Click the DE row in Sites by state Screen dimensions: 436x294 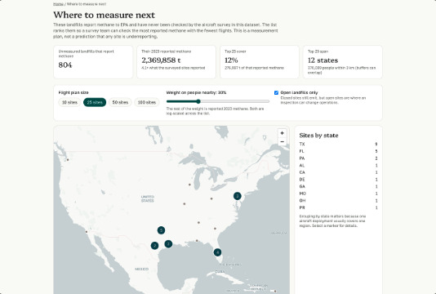(338, 180)
